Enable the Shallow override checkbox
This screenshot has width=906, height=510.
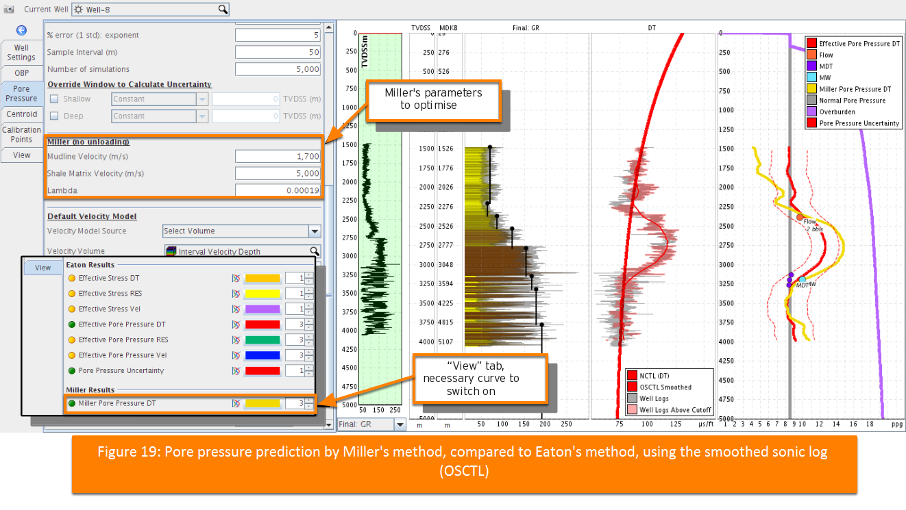coord(54,99)
